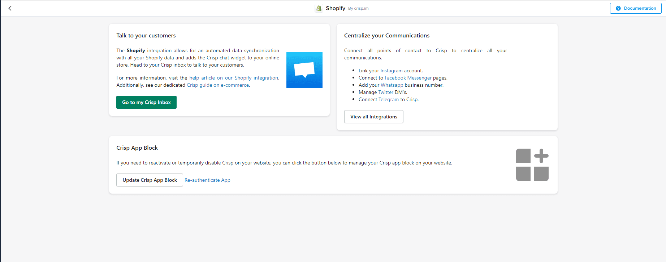Open the Whatsapp link
Viewport: 666px width, 262px height.
click(x=392, y=85)
